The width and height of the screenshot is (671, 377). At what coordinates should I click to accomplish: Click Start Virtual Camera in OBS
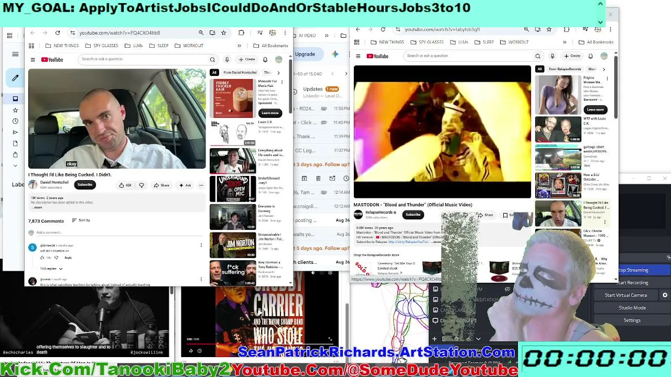[626, 295]
